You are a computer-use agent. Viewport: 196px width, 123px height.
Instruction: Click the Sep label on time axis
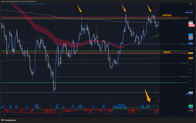(x=115, y=116)
